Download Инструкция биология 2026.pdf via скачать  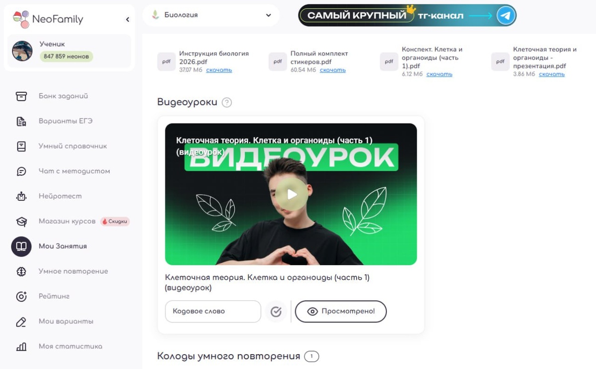coord(219,70)
